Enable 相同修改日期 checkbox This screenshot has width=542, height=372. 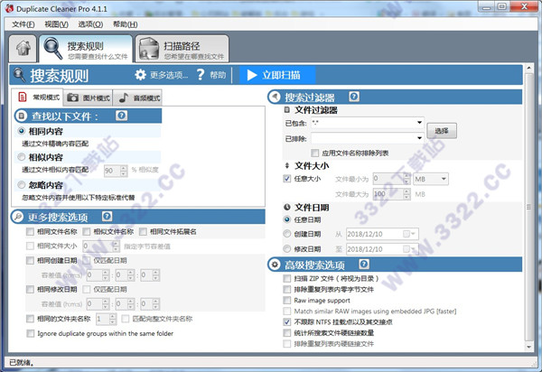click(30, 289)
